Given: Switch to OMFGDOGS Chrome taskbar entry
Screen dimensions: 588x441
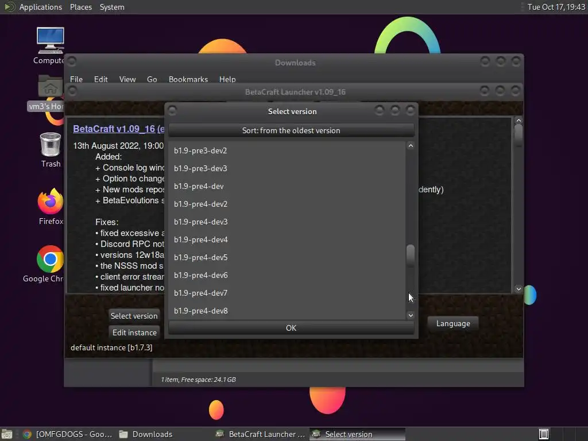Looking at the screenshot, I should 68,434.
